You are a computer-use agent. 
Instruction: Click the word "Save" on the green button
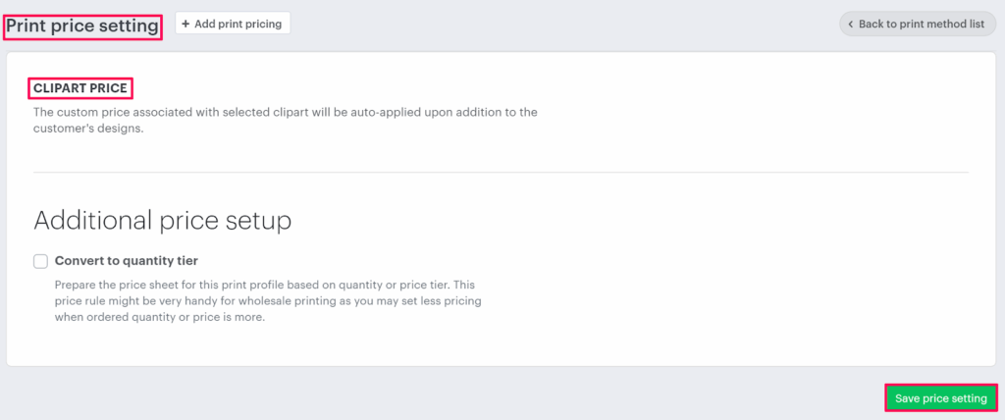click(x=908, y=398)
